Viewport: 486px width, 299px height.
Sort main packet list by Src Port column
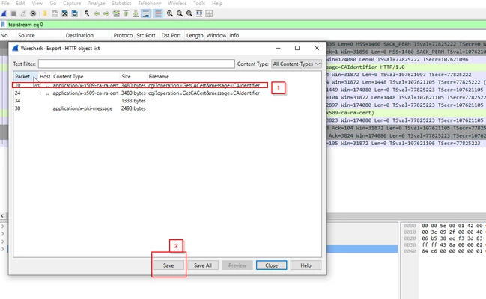(147, 35)
